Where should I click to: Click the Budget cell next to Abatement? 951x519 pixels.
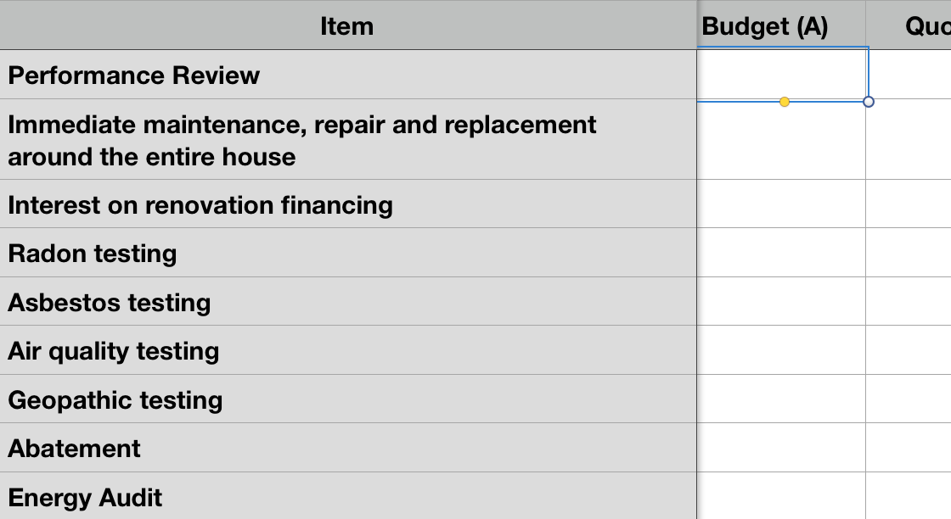[x=781, y=449]
